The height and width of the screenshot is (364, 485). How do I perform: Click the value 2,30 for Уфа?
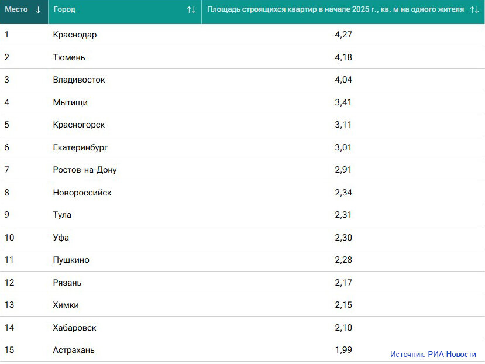[x=343, y=238]
